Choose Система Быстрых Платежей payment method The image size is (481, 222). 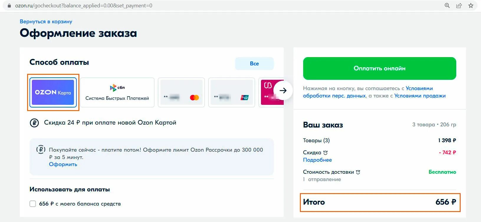(117, 92)
